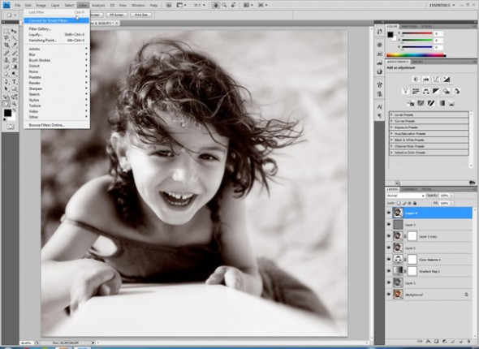This screenshot has height=349, width=479.
Task: Toggle lock all padlock
Action: (415, 203)
